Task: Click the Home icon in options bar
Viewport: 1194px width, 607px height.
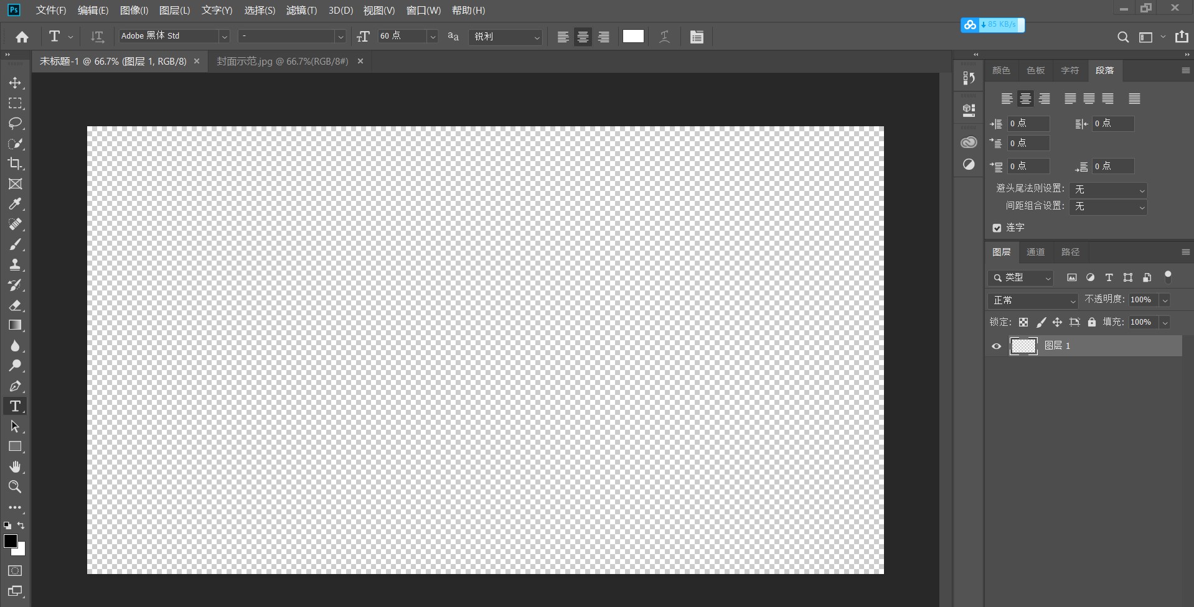Action: click(22, 37)
